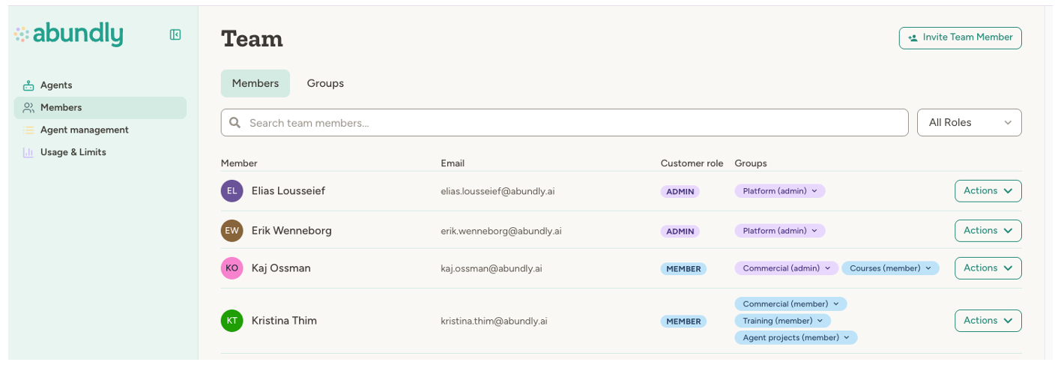Screen dimensions: 1058x365
Task: Open Actions menu for Elias Lousseief
Action: [x=988, y=190]
